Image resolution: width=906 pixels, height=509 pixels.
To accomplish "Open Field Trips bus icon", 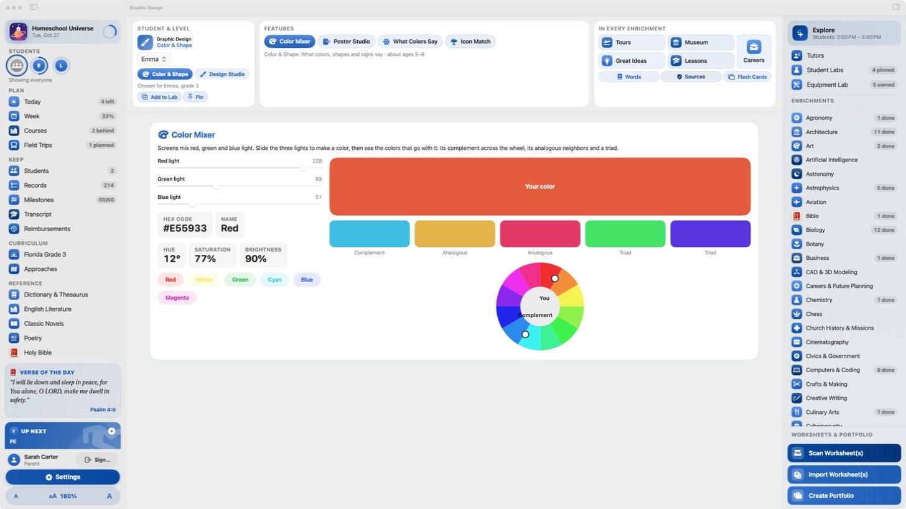I will pyautogui.click(x=14, y=145).
